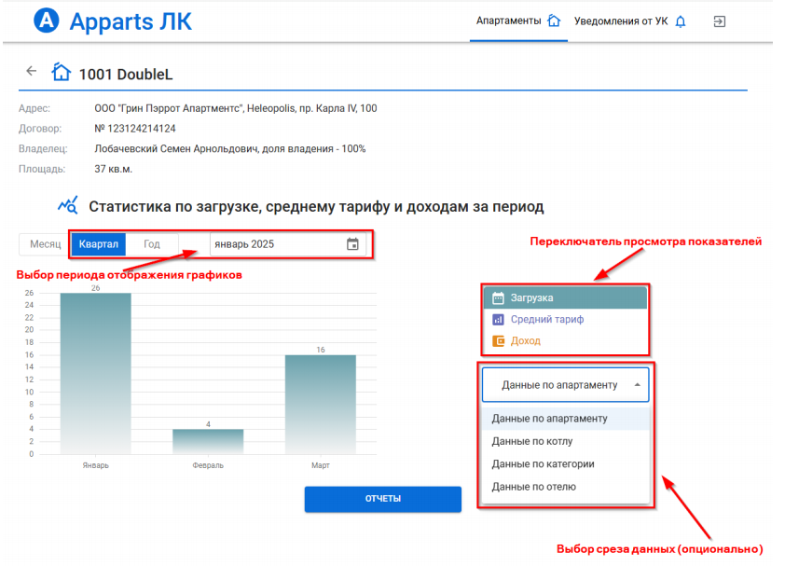Choose Данные по отелю option
Image resolution: width=785 pixels, height=566 pixels.
533,486
